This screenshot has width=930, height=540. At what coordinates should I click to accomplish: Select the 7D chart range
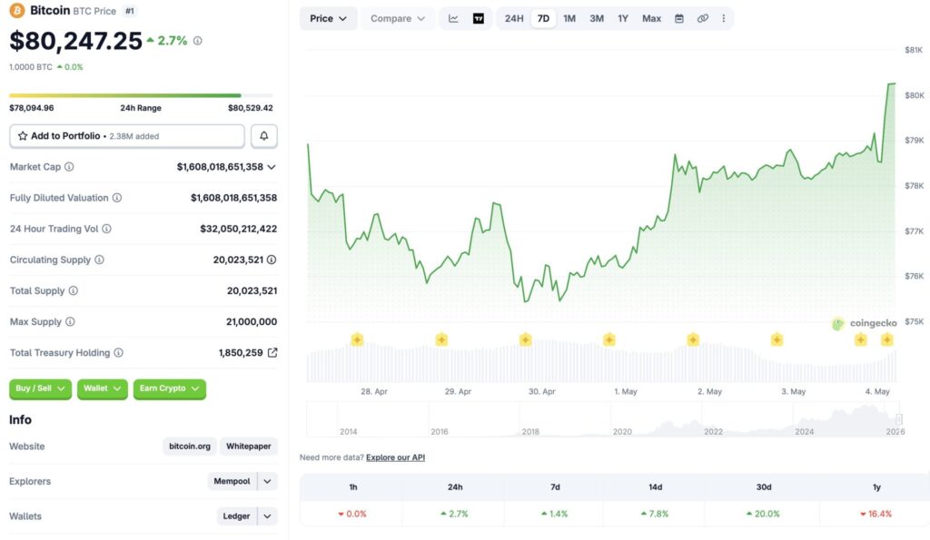pos(543,18)
